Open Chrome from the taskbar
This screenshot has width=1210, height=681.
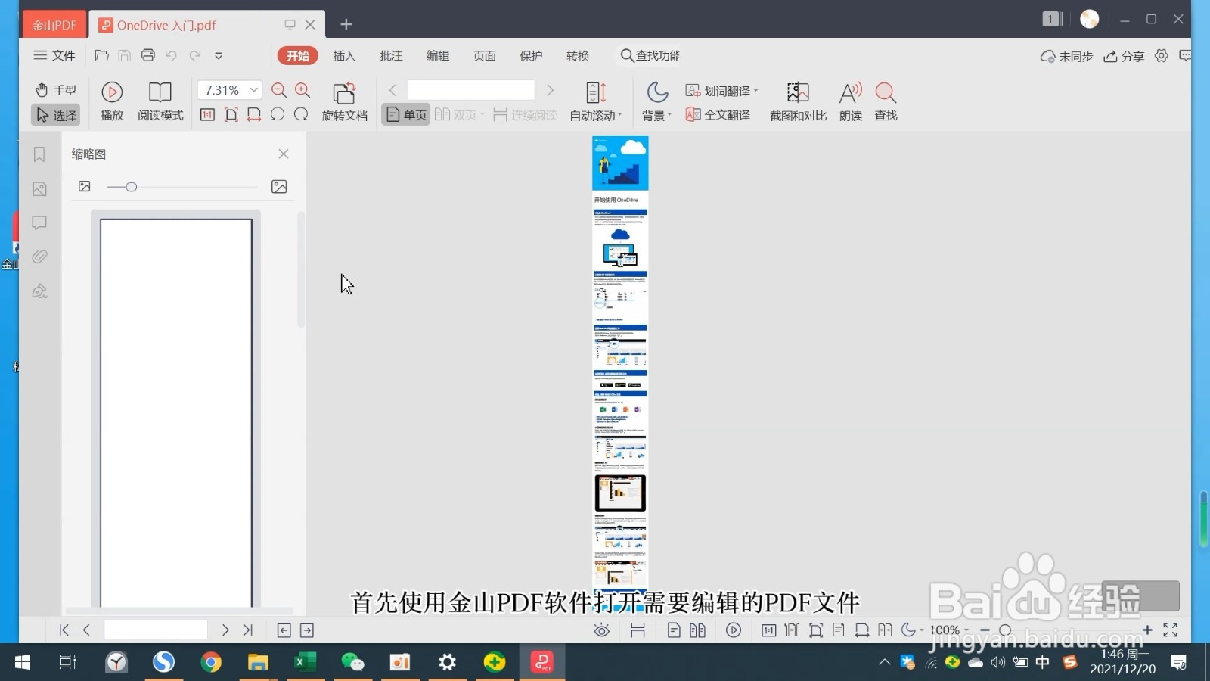[211, 662]
